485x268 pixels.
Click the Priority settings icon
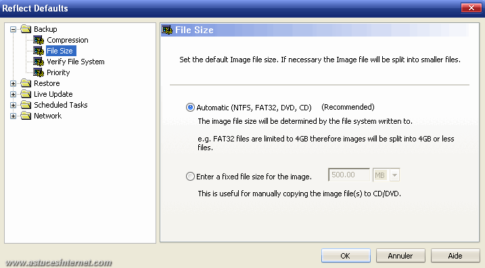point(39,72)
